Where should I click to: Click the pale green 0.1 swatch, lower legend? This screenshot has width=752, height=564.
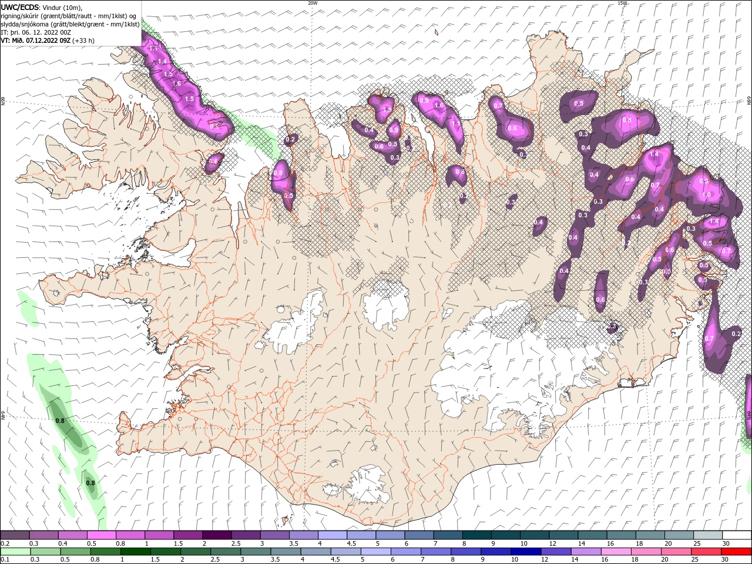(x=15, y=551)
